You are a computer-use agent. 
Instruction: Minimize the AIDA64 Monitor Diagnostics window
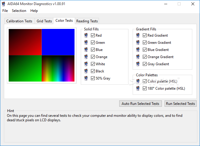click(166, 4)
